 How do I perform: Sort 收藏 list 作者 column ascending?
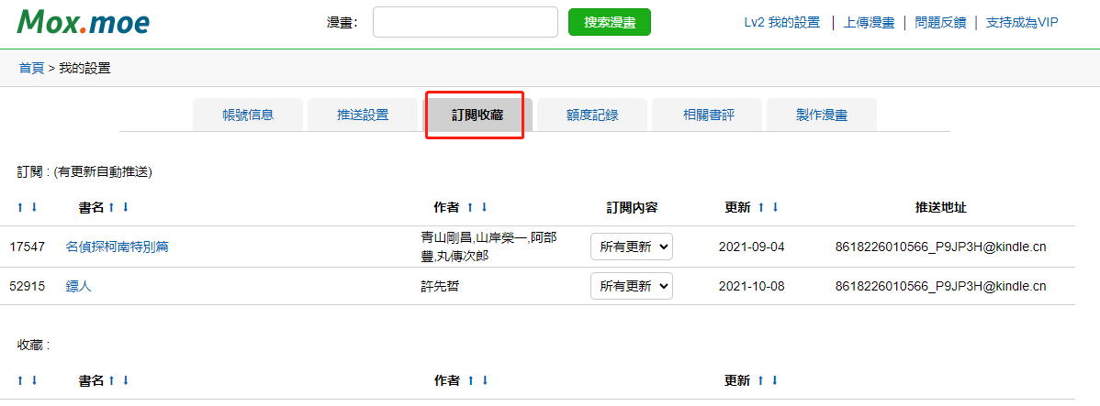point(470,381)
